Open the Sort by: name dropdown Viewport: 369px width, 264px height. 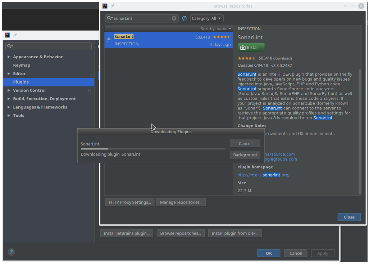(215, 29)
